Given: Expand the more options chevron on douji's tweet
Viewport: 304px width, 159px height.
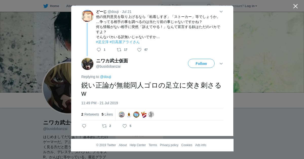Looking at the screenshot, I should click(221, 12).
